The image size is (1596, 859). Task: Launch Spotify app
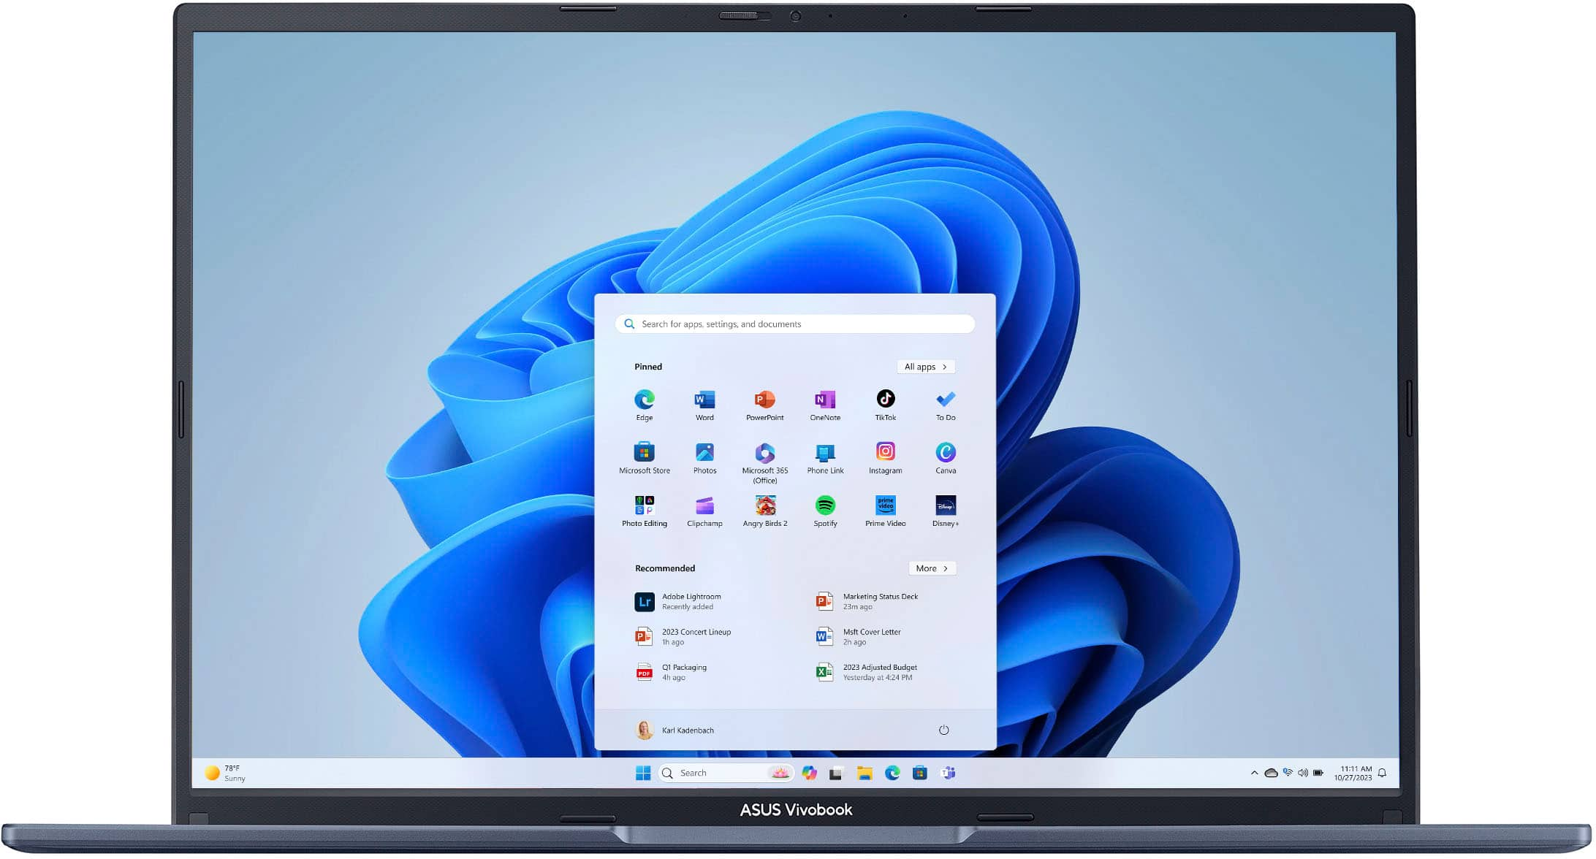[826, 508]
